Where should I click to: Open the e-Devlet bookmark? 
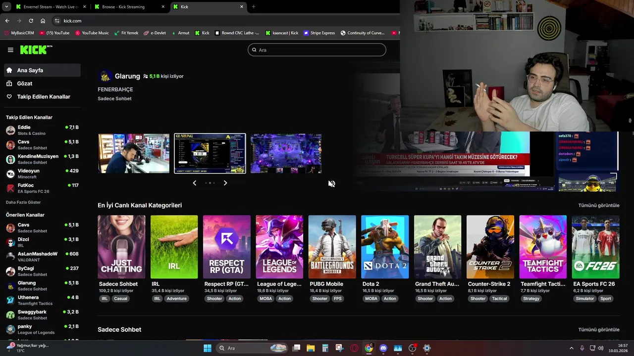coord(155,33)
